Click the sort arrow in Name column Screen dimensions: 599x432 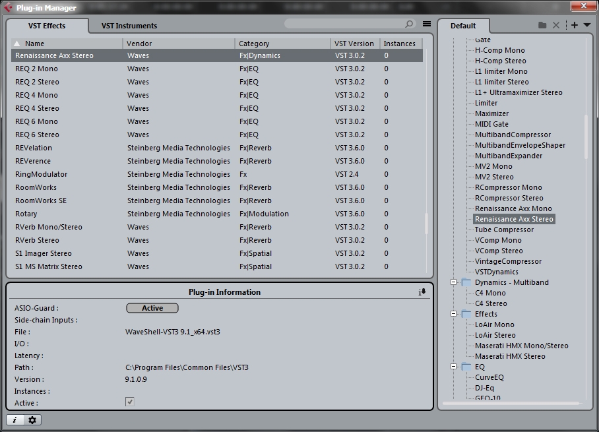16,44
